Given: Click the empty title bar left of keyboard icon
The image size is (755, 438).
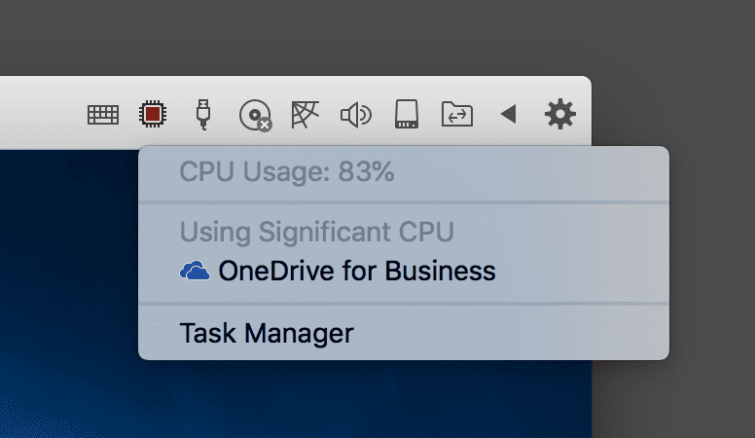Looking at the screenshot, I should 41,113.
